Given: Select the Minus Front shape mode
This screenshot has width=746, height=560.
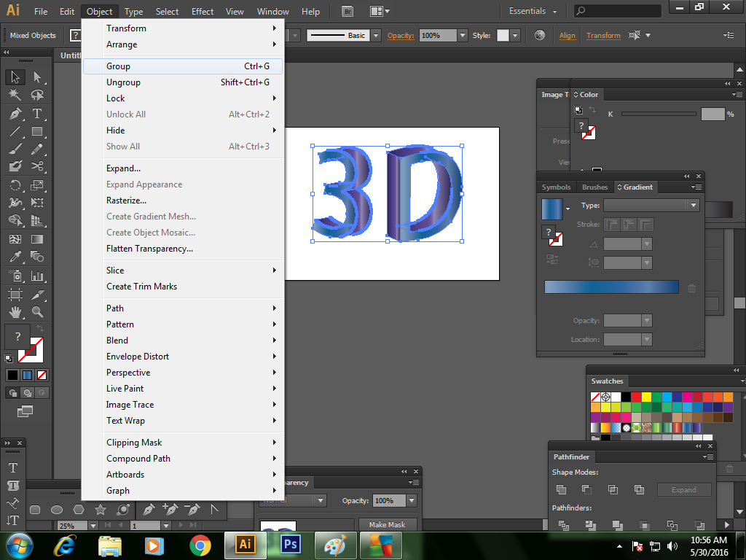Looking at the screenshot, I should [x=587, y=490].
